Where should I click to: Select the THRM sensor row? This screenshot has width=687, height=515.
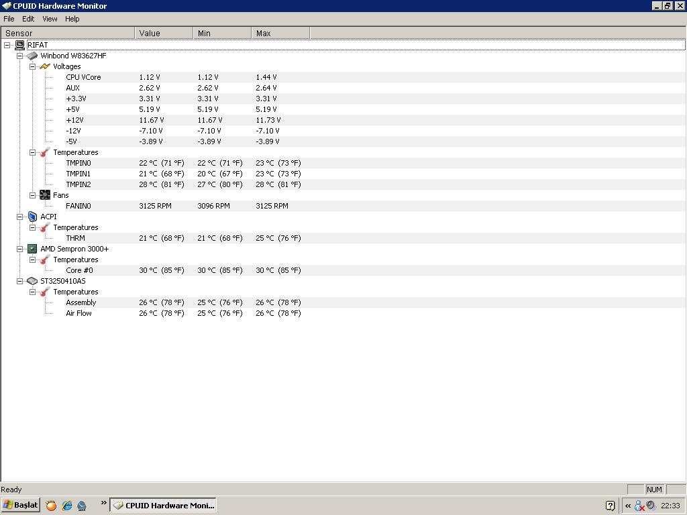coord(376,238)
